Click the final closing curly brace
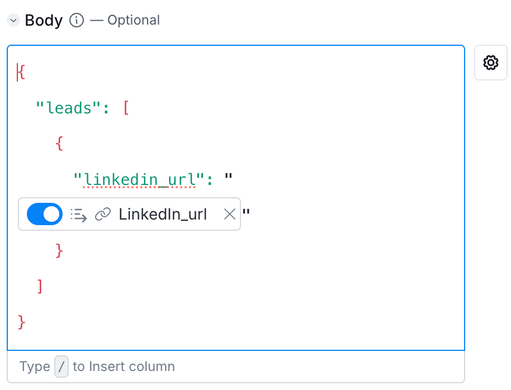This screenshot has height=390, width=511. pyautogui.click(x=22, y=322)
